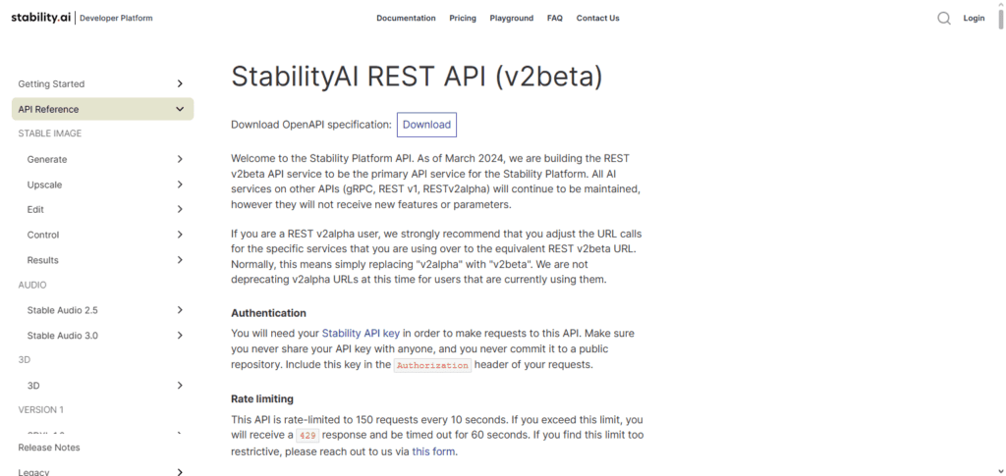Click the Authentication heading
Viewport: 1006px width, 476px height.
point(268,313)
